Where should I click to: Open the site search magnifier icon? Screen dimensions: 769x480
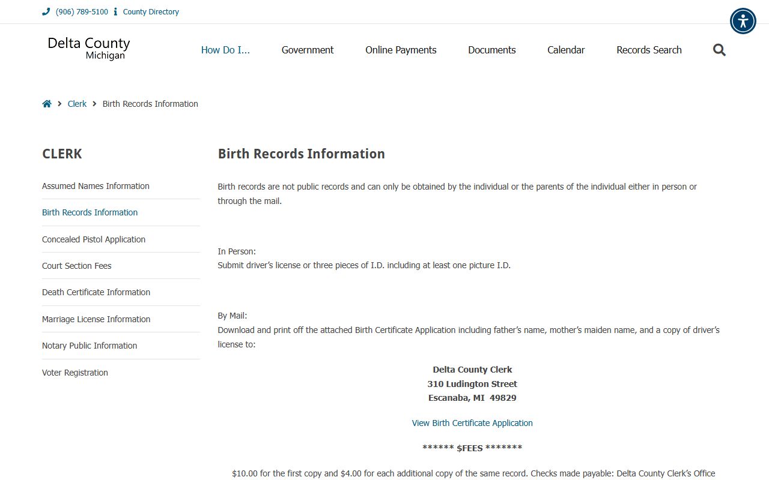[x=719, y=50]
